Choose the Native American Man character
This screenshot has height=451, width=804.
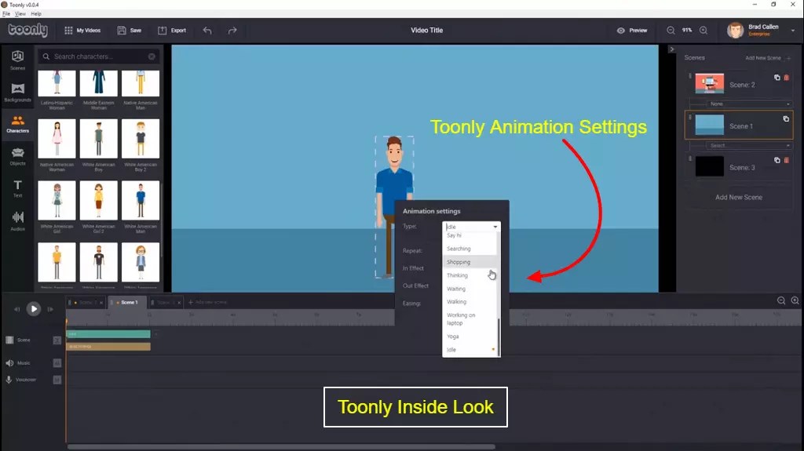141,91
